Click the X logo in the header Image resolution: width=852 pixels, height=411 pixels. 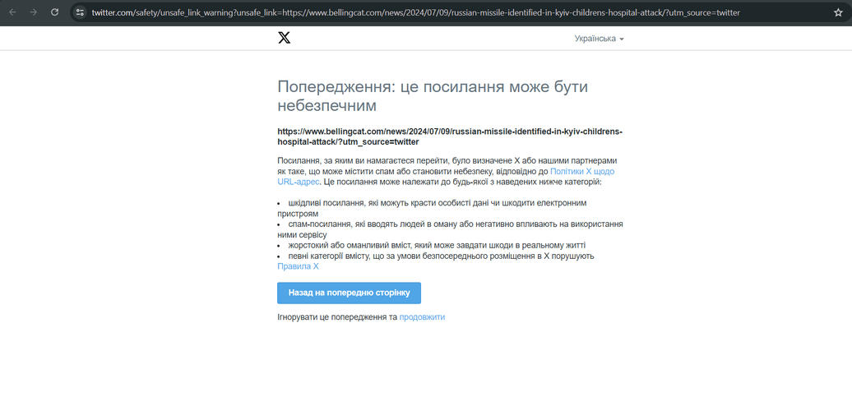(285, 39)
